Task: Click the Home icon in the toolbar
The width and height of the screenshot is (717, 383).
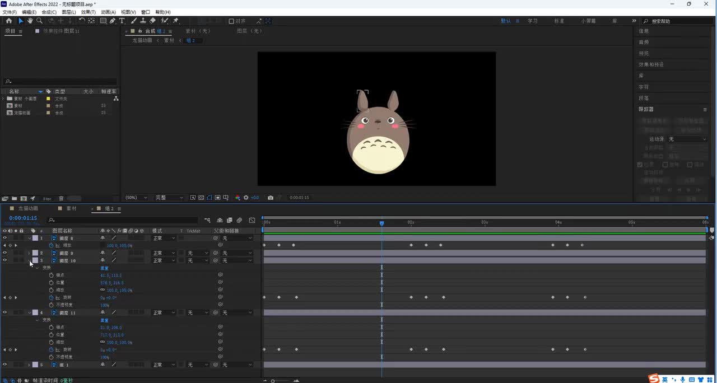Action: [9, 21]
